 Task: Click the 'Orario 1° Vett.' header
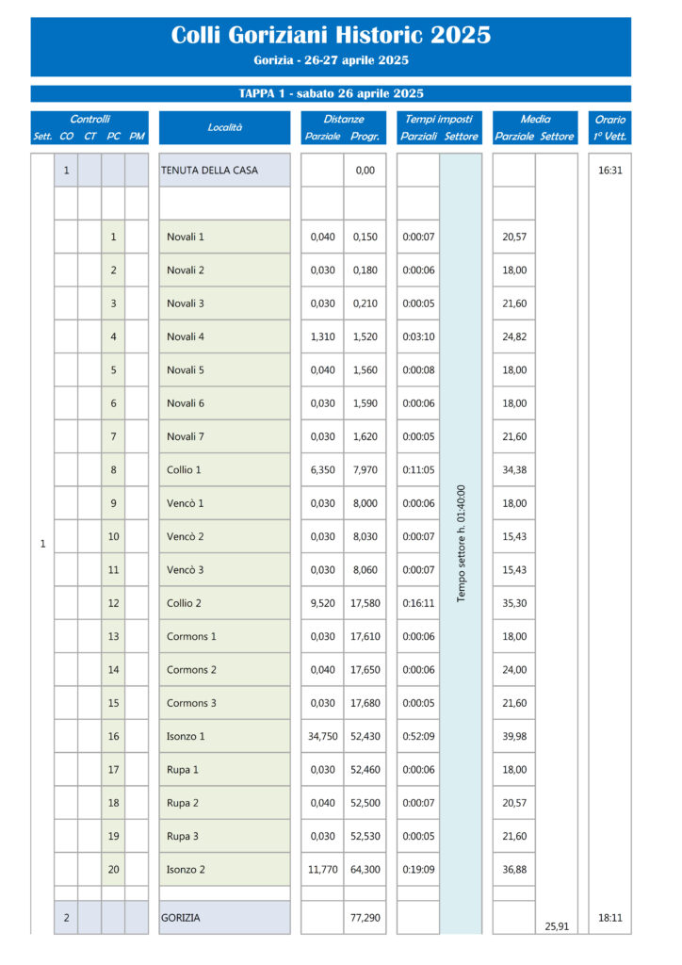click(610, 127)
